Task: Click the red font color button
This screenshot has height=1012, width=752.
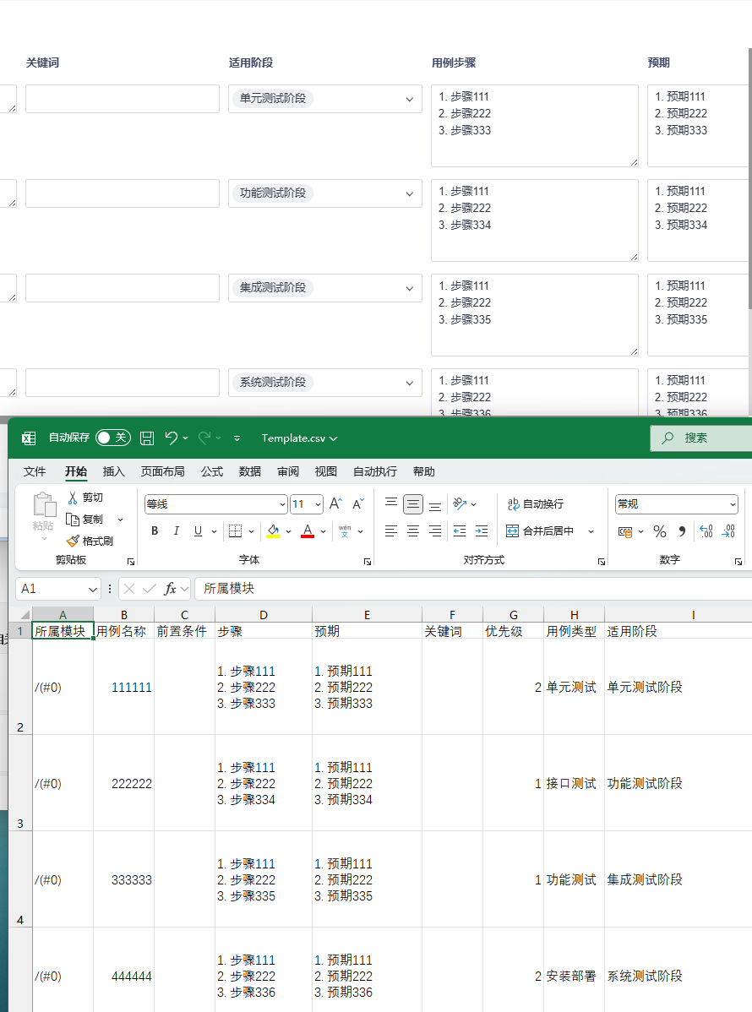Action: pos(308,531)
